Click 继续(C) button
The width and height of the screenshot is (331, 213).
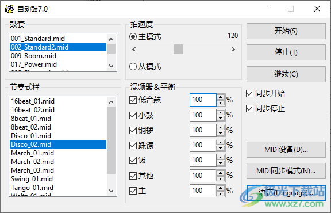[286, 74]
